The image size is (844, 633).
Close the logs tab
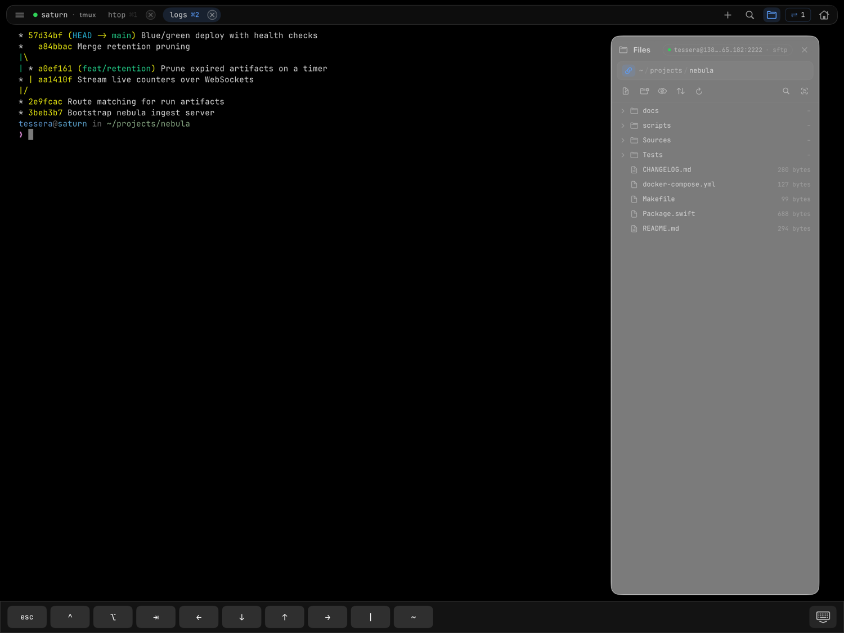(212, 15)
